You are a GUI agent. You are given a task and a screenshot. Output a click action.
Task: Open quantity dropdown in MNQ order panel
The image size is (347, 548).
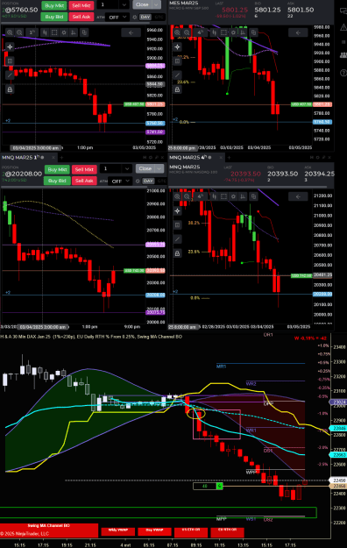coord(126,169)
